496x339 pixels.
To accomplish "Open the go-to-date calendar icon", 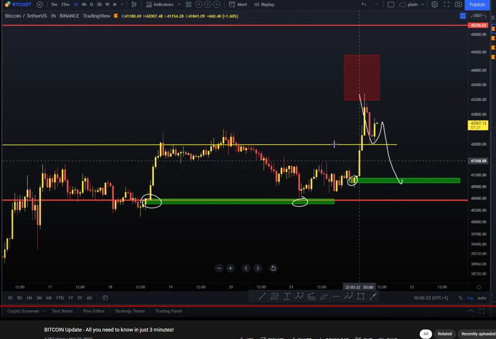I will pos(105,298).
